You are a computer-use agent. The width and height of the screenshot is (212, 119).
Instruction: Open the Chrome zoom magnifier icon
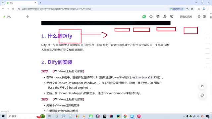point(187,9)
